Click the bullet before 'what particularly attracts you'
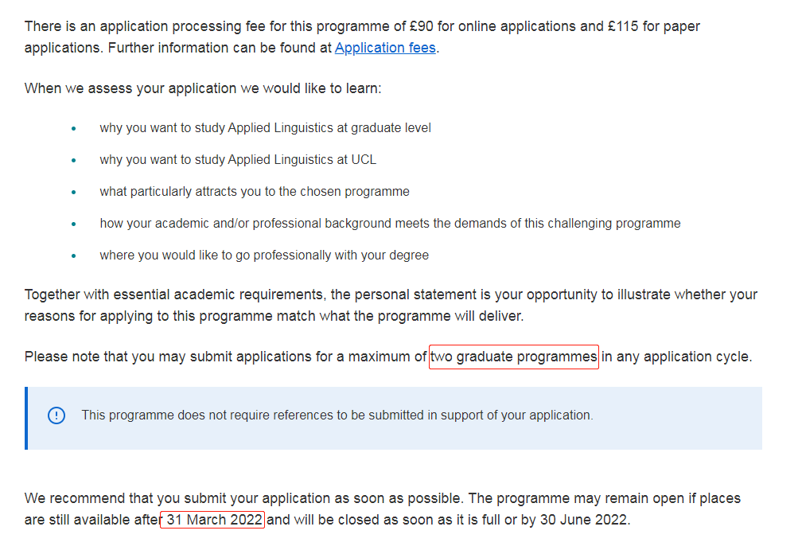802x550 pixels. click(x=74, y=193)
